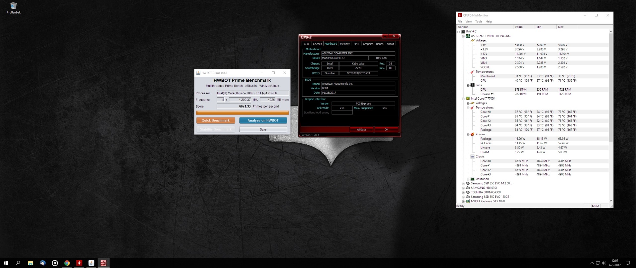The width and height of the screenshot is (636, 268).
Task: Click the Max column header in HWMonitor
Action: pos(567,27)
